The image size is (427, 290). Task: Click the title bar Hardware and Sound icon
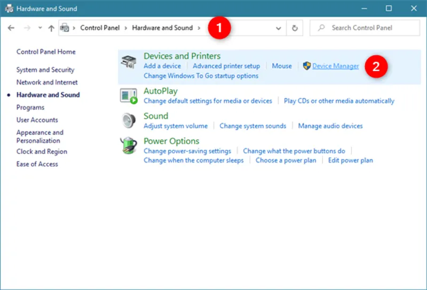point(9,8)
